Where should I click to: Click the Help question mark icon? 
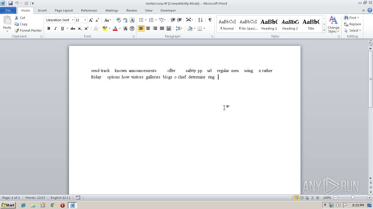(370, 10)
